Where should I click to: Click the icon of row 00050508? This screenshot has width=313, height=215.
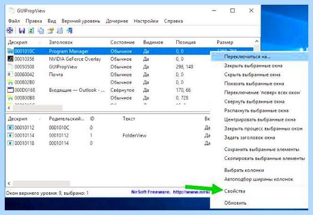10,67
